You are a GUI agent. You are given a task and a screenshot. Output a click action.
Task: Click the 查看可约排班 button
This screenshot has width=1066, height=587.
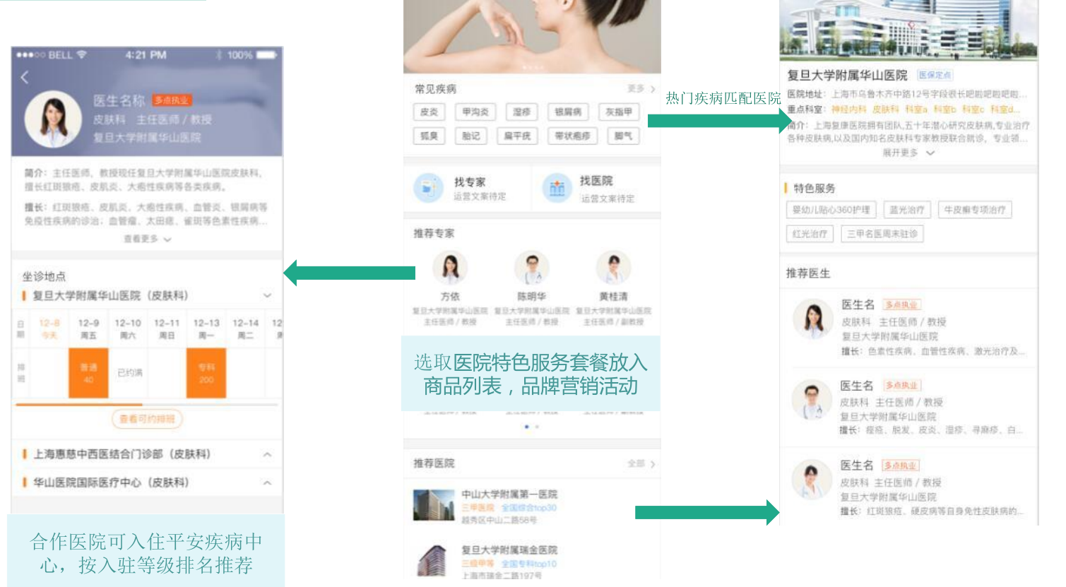pos(147,419)
